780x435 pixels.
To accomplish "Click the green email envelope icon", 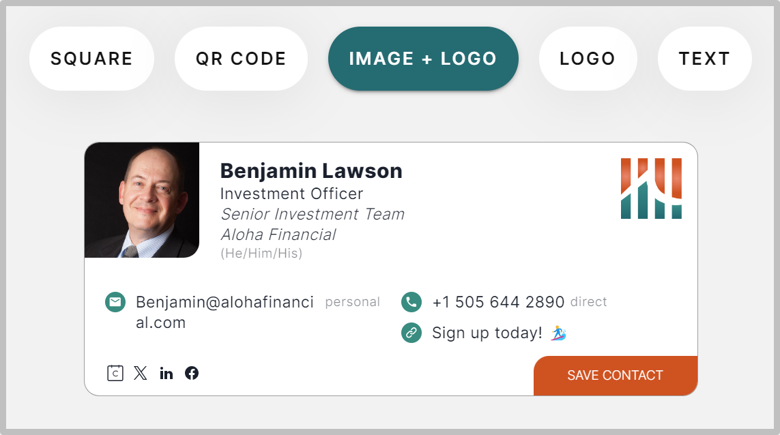I will click(115, 302).
